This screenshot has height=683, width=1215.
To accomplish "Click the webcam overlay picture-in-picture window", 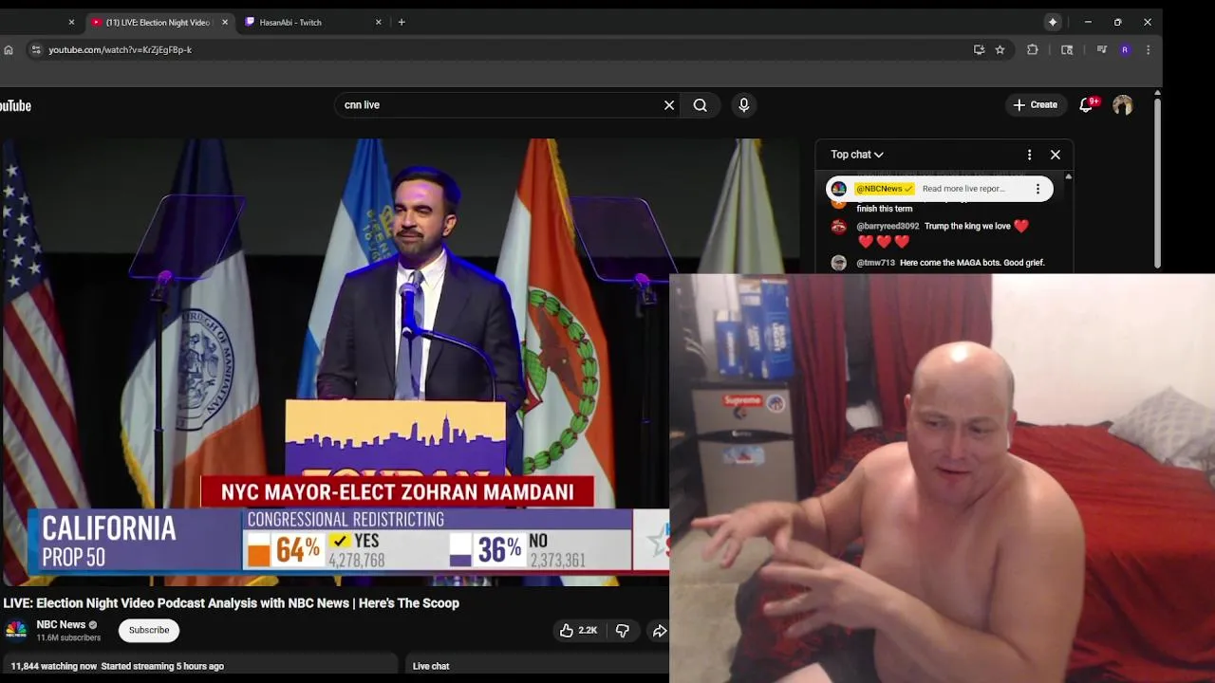I will pyautogui.click(x=942, y=478).
